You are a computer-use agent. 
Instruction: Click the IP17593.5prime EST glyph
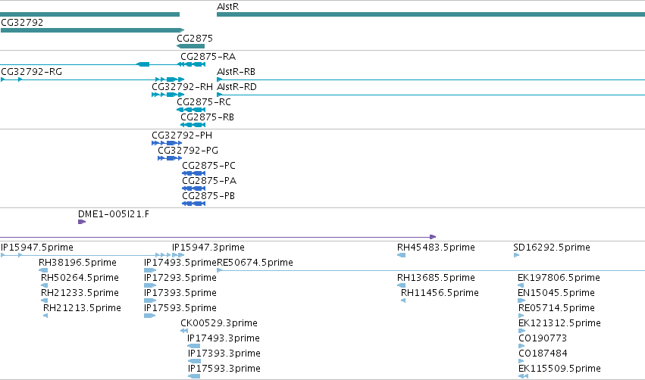(150, 316)
